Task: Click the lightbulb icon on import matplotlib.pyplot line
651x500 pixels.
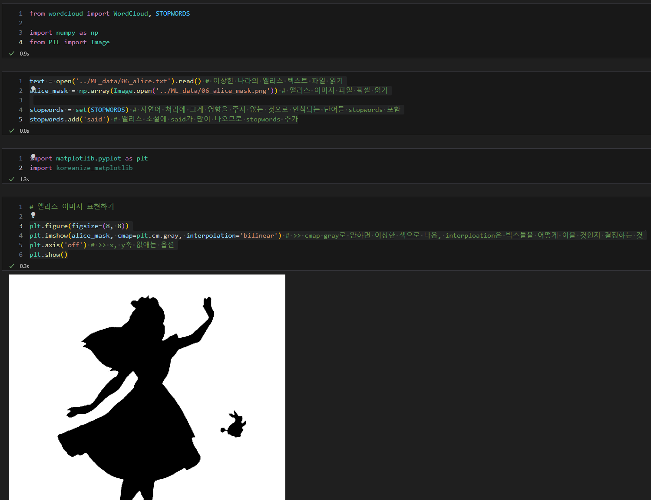Action: tap(33, 157)
